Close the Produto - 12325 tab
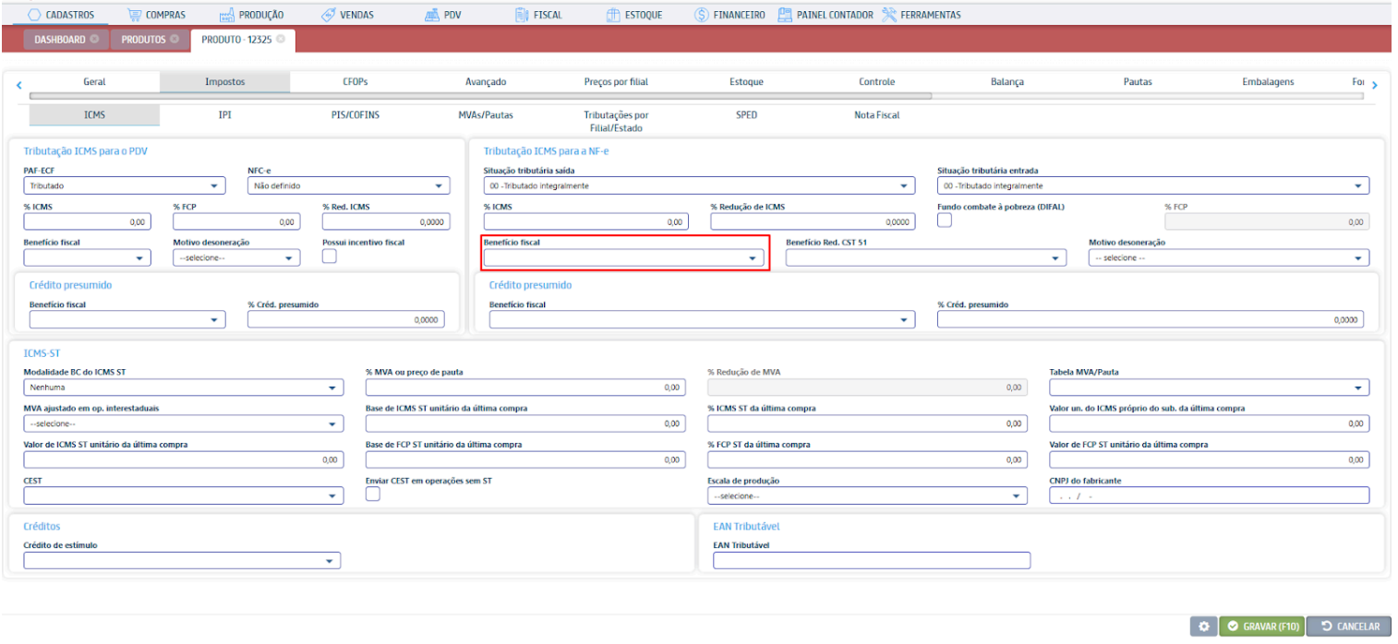Image resolution: width=1398 pixels, height=644 pixels. (280, 40)
